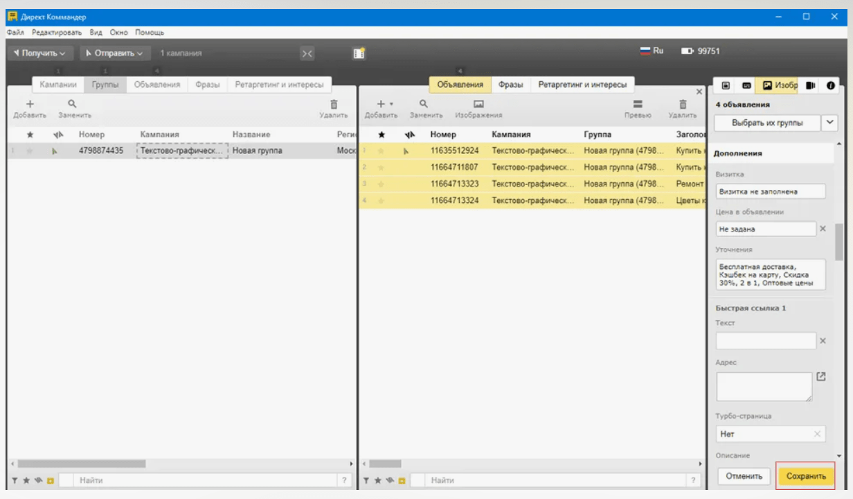Expand the Получить dropdown
Viewport: 853px width, 499px height.
pyautogui.click(x=40, y=53)
